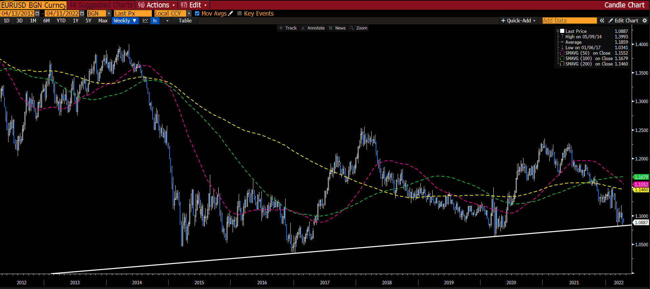Screen dimensions: 650x289
Task: Click the High marker icon in legend
Action: [x=562, y=37]
